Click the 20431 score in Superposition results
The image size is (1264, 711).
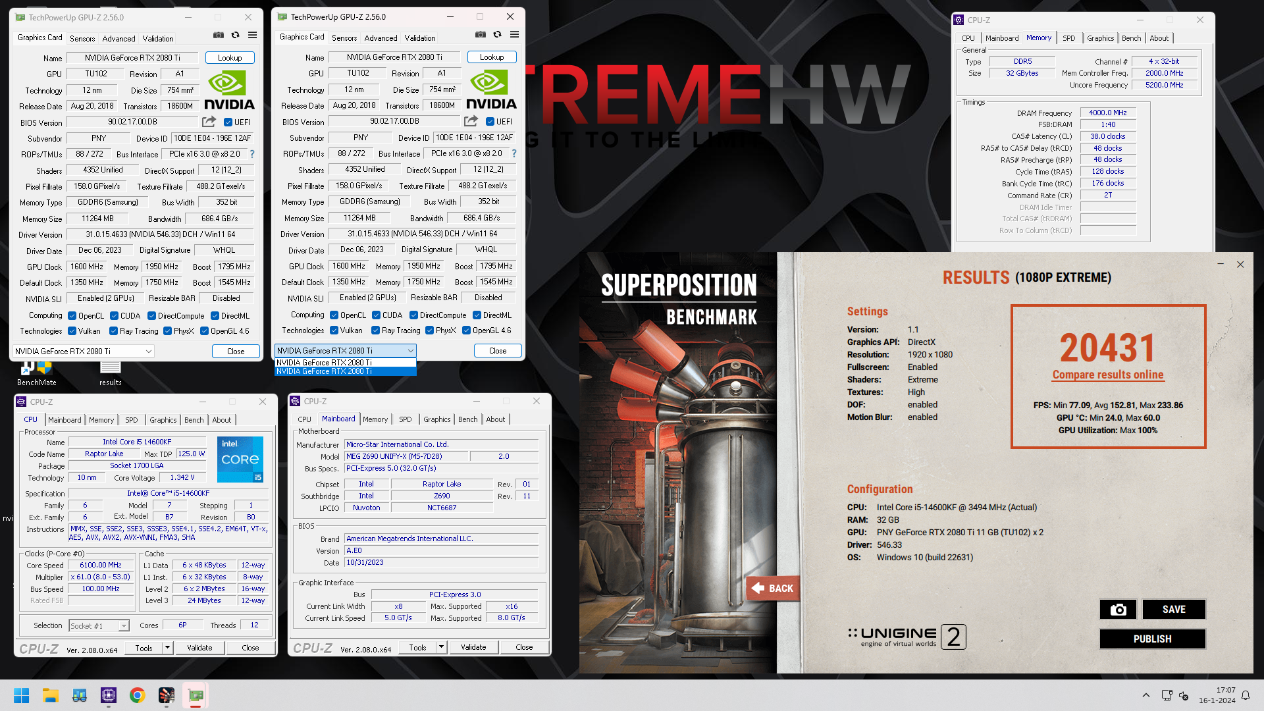click(1108, 348)
